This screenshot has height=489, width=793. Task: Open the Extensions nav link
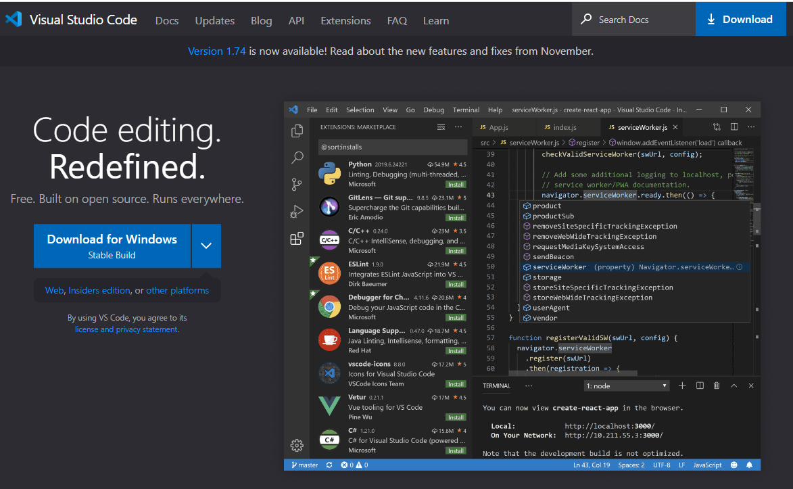[x=345, y=21]
